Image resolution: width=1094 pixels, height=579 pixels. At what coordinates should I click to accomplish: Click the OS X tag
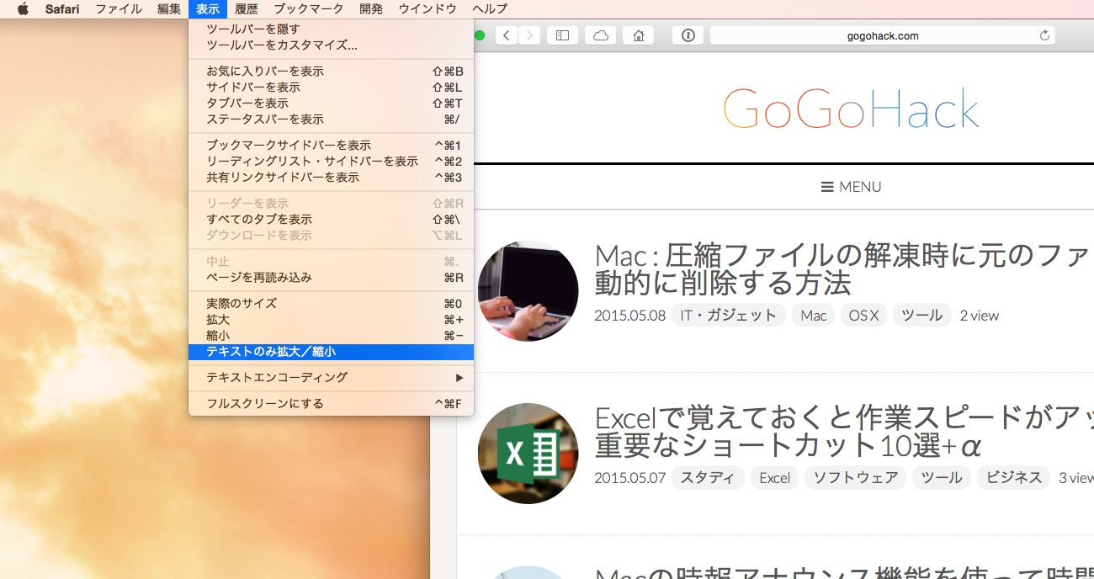864,316
